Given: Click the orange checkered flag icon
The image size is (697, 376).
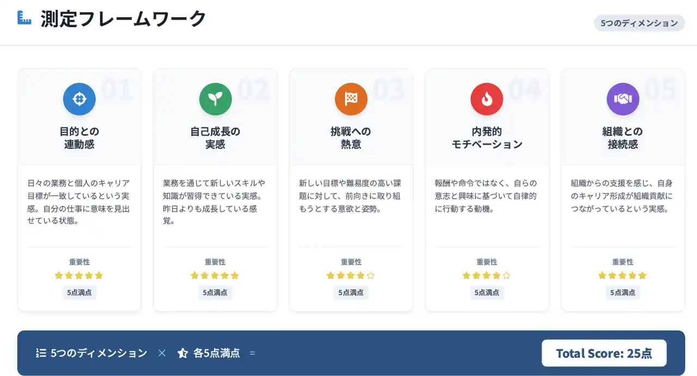Looking at the screenshot, I should (x=351, y=99).
